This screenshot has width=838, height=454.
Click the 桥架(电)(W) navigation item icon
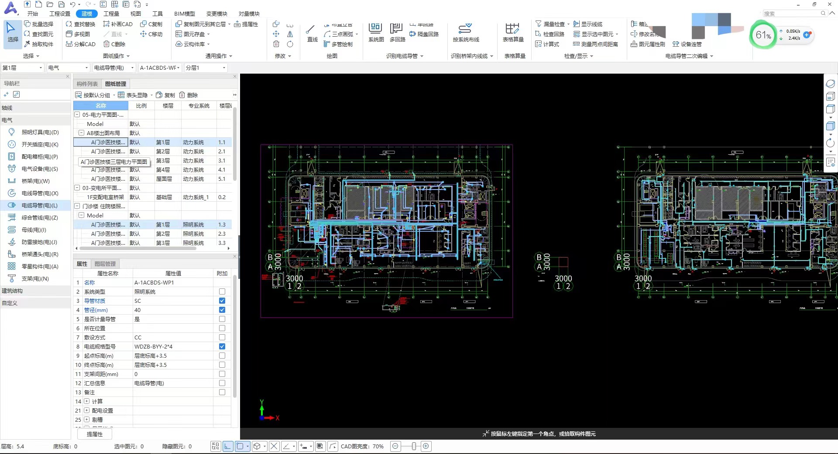[12, 181]
